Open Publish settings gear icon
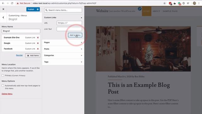 pos(38,9)
